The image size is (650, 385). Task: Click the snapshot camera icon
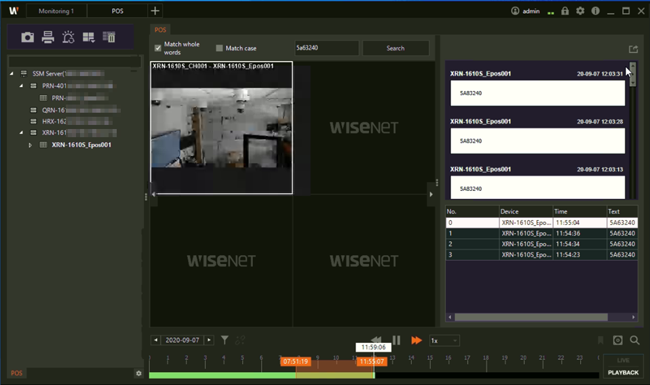[x=27, y=37]
